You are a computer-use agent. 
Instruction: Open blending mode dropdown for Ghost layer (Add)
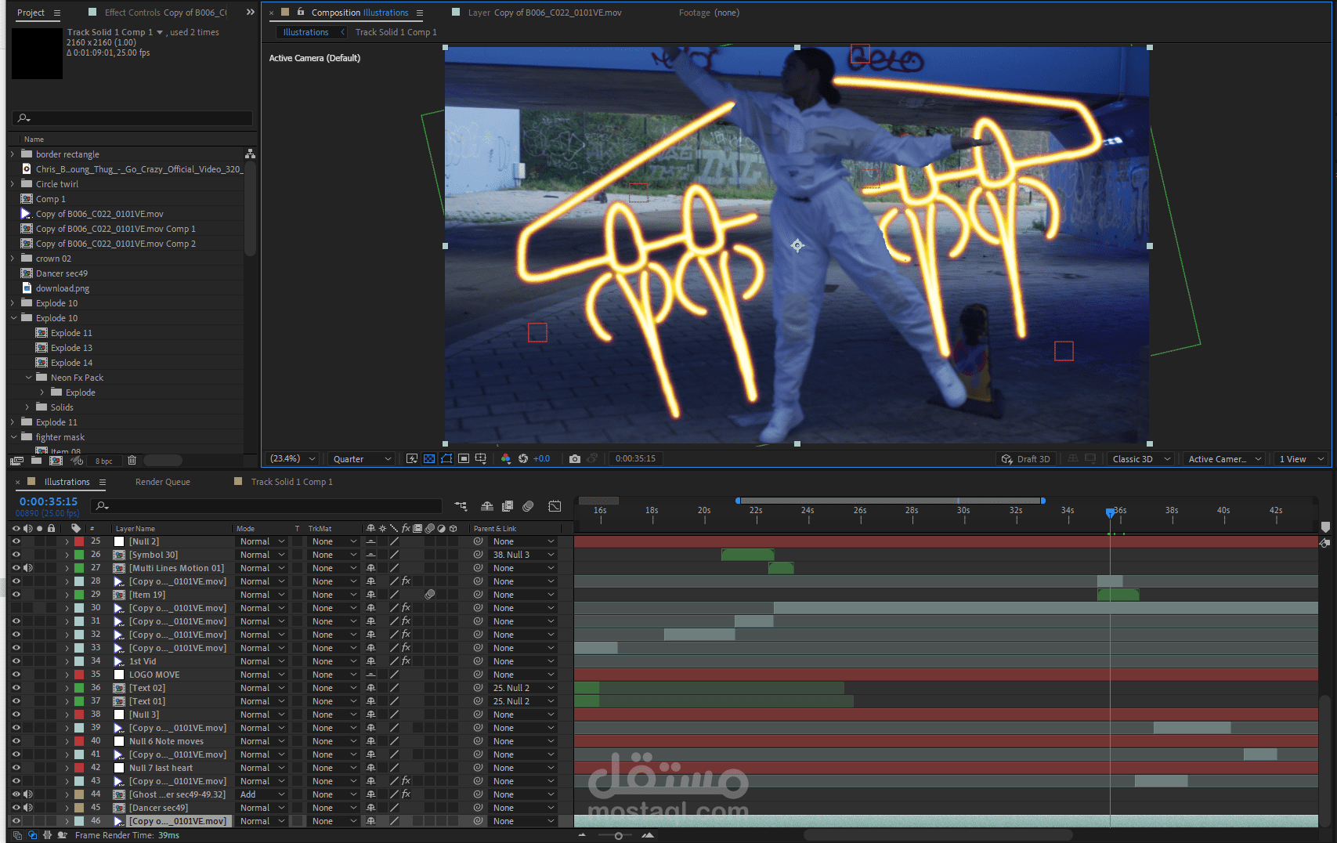(262, 794)
